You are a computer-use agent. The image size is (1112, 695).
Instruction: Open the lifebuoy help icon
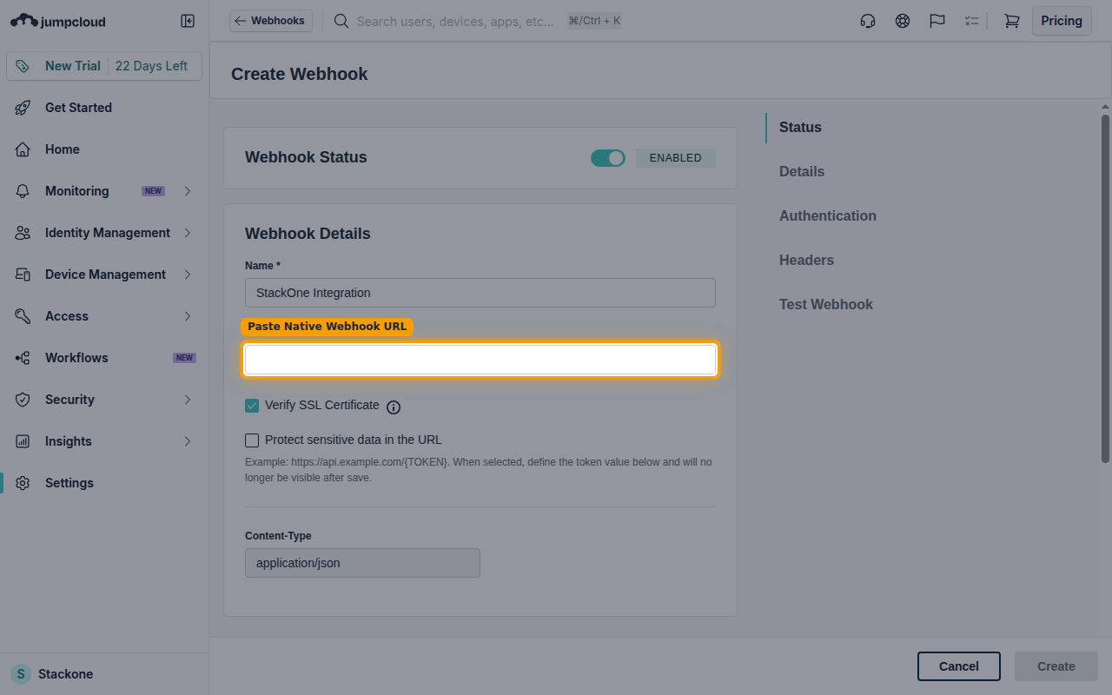pyautogui.click(x=903, y=21)
